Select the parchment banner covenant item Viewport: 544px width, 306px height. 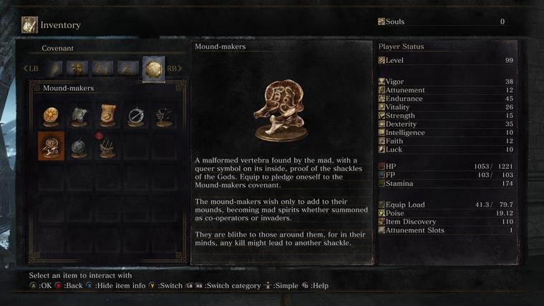pos(107,116)
